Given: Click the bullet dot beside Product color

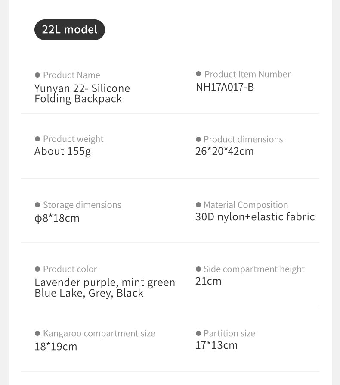Looking at the screenshot, I should tap(37, 269).
